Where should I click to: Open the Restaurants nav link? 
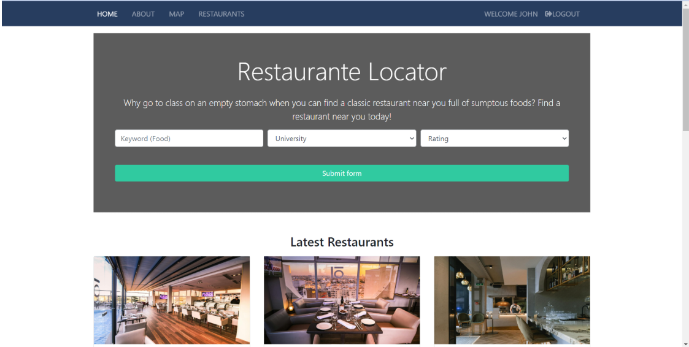pyautogui.click(x=221, y=14)
